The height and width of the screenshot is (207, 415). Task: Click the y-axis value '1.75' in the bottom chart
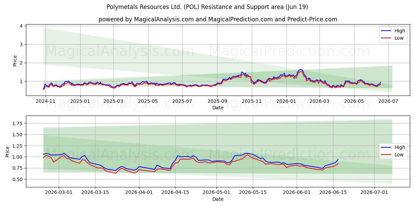17,124
